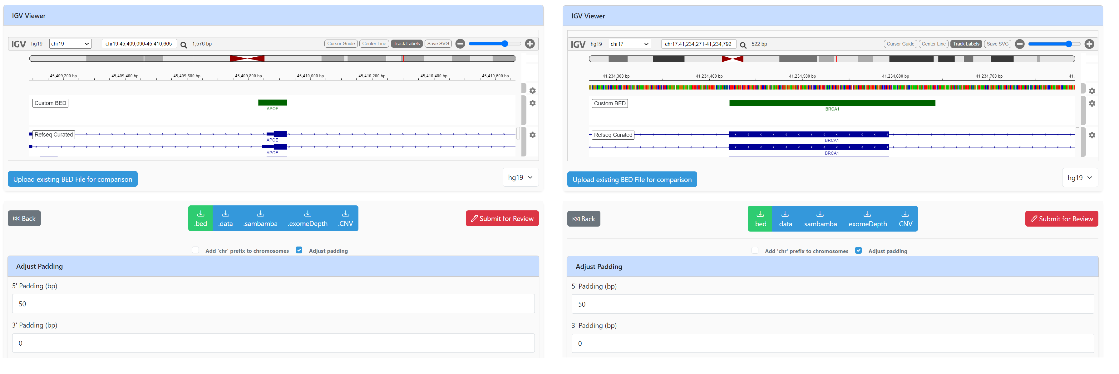Zoom in with plus icon, left viewer

[x=530, y=44]
